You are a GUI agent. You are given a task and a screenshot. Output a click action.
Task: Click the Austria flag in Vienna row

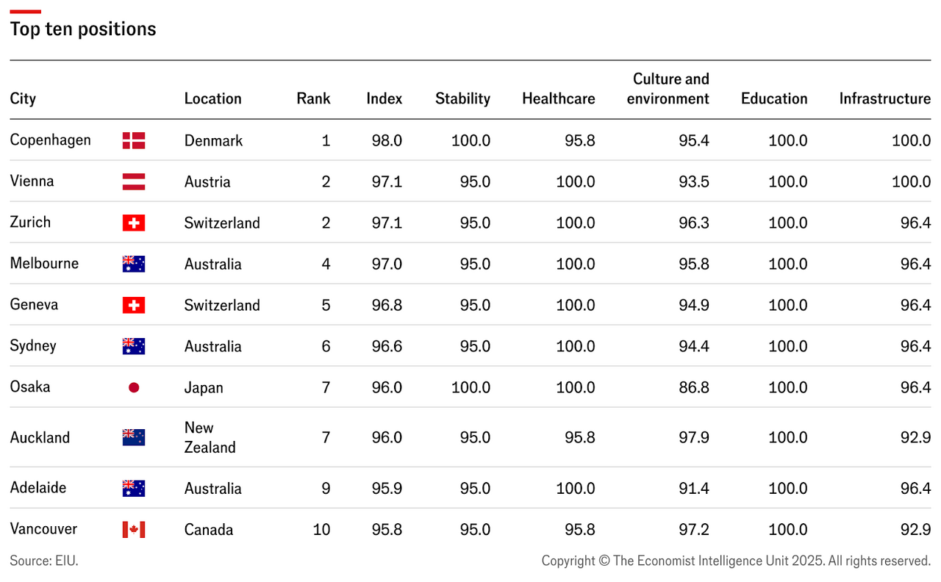coord(134,182)
